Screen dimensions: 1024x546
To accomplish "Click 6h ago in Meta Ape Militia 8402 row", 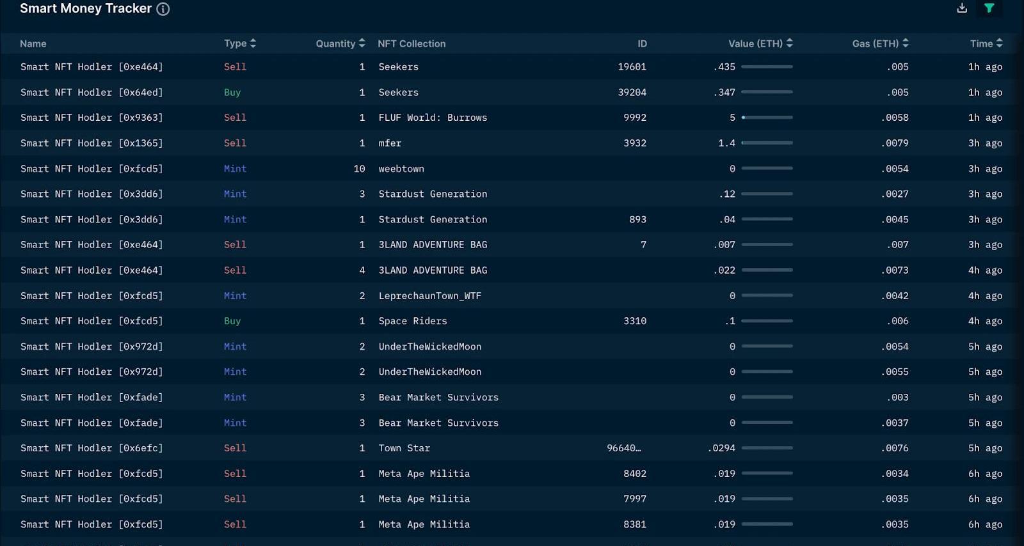I will (x=985, y=474).
